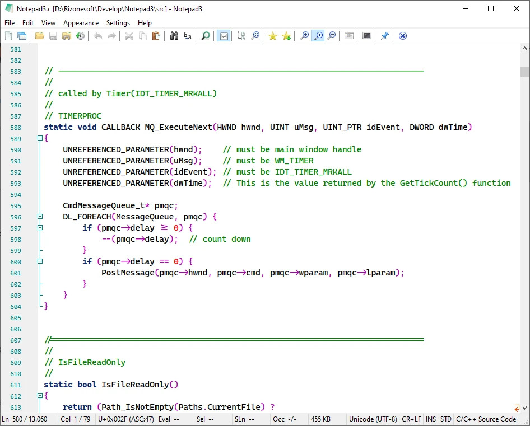The width and height of the screenshot is (530, 426).
Task: Collapse the DL_FOREACH block fold marker
Action: point(40,217)
